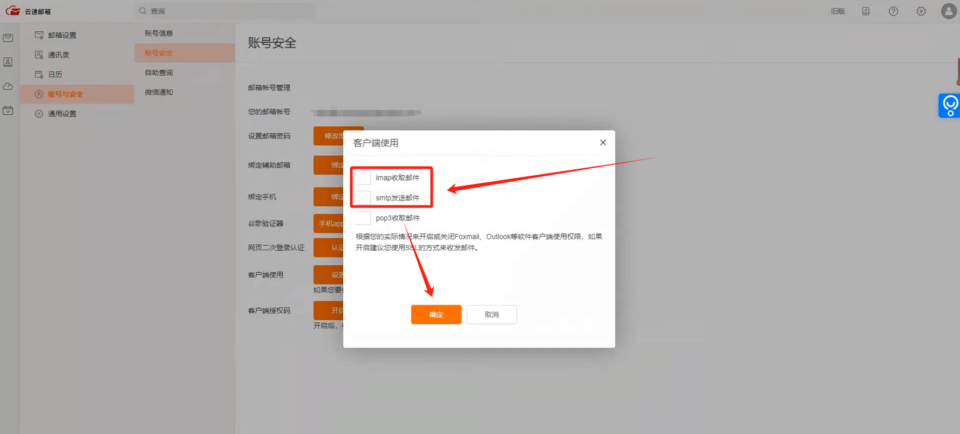Viewport: 960px width, 434px height.
Task: Open the 微信通知 tab
Action: [x=185, y=92]
